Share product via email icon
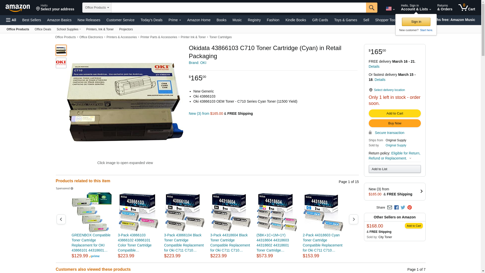485x273 pixels. [x=390, y=208]
